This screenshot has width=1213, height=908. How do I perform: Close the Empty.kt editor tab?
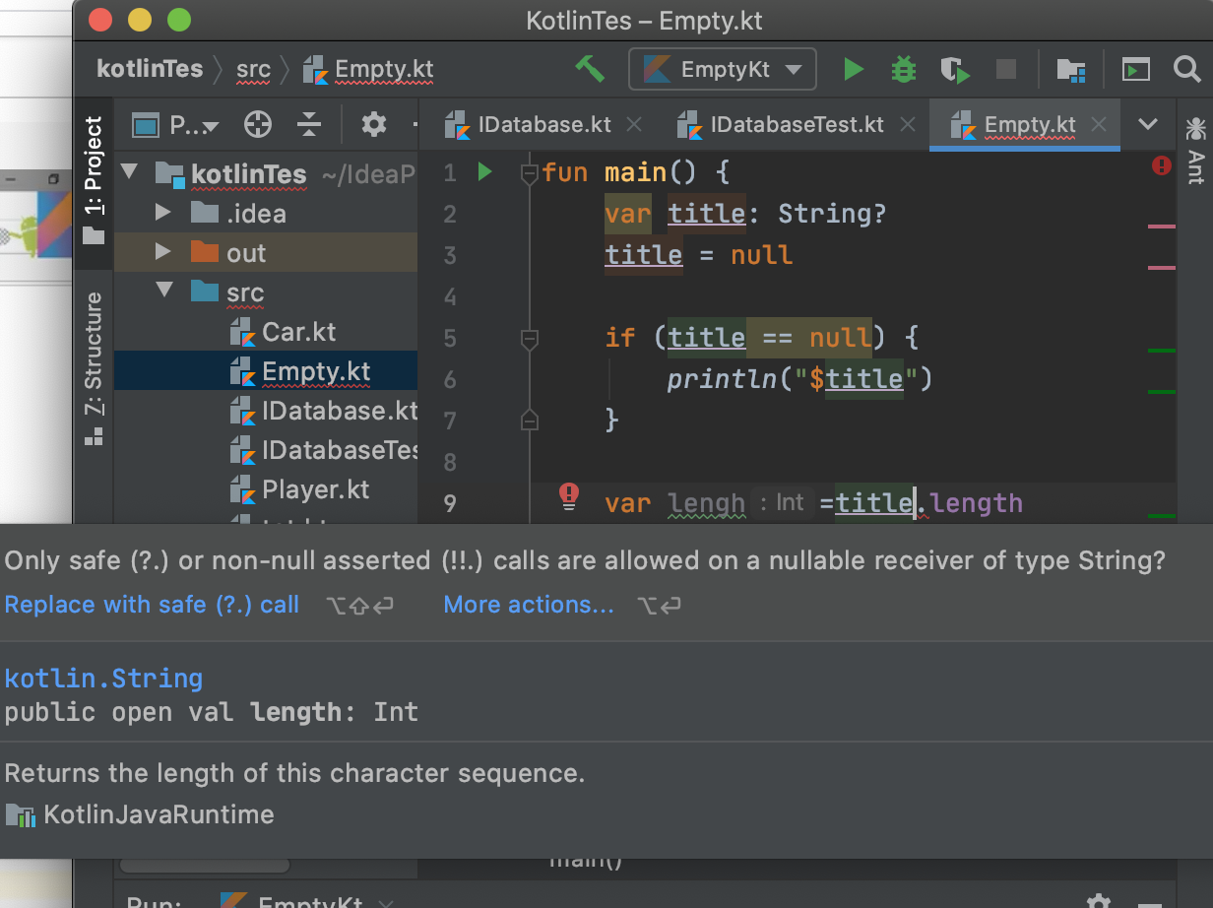point(1100,125)
